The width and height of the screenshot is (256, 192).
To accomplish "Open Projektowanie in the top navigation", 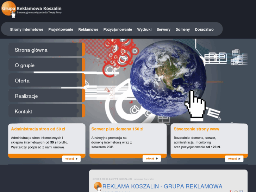I will [x=61, y=30].
